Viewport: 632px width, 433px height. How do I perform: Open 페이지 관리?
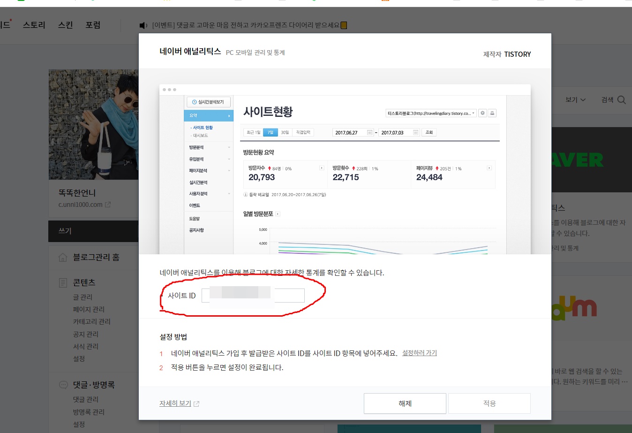[x=89, y=309]
